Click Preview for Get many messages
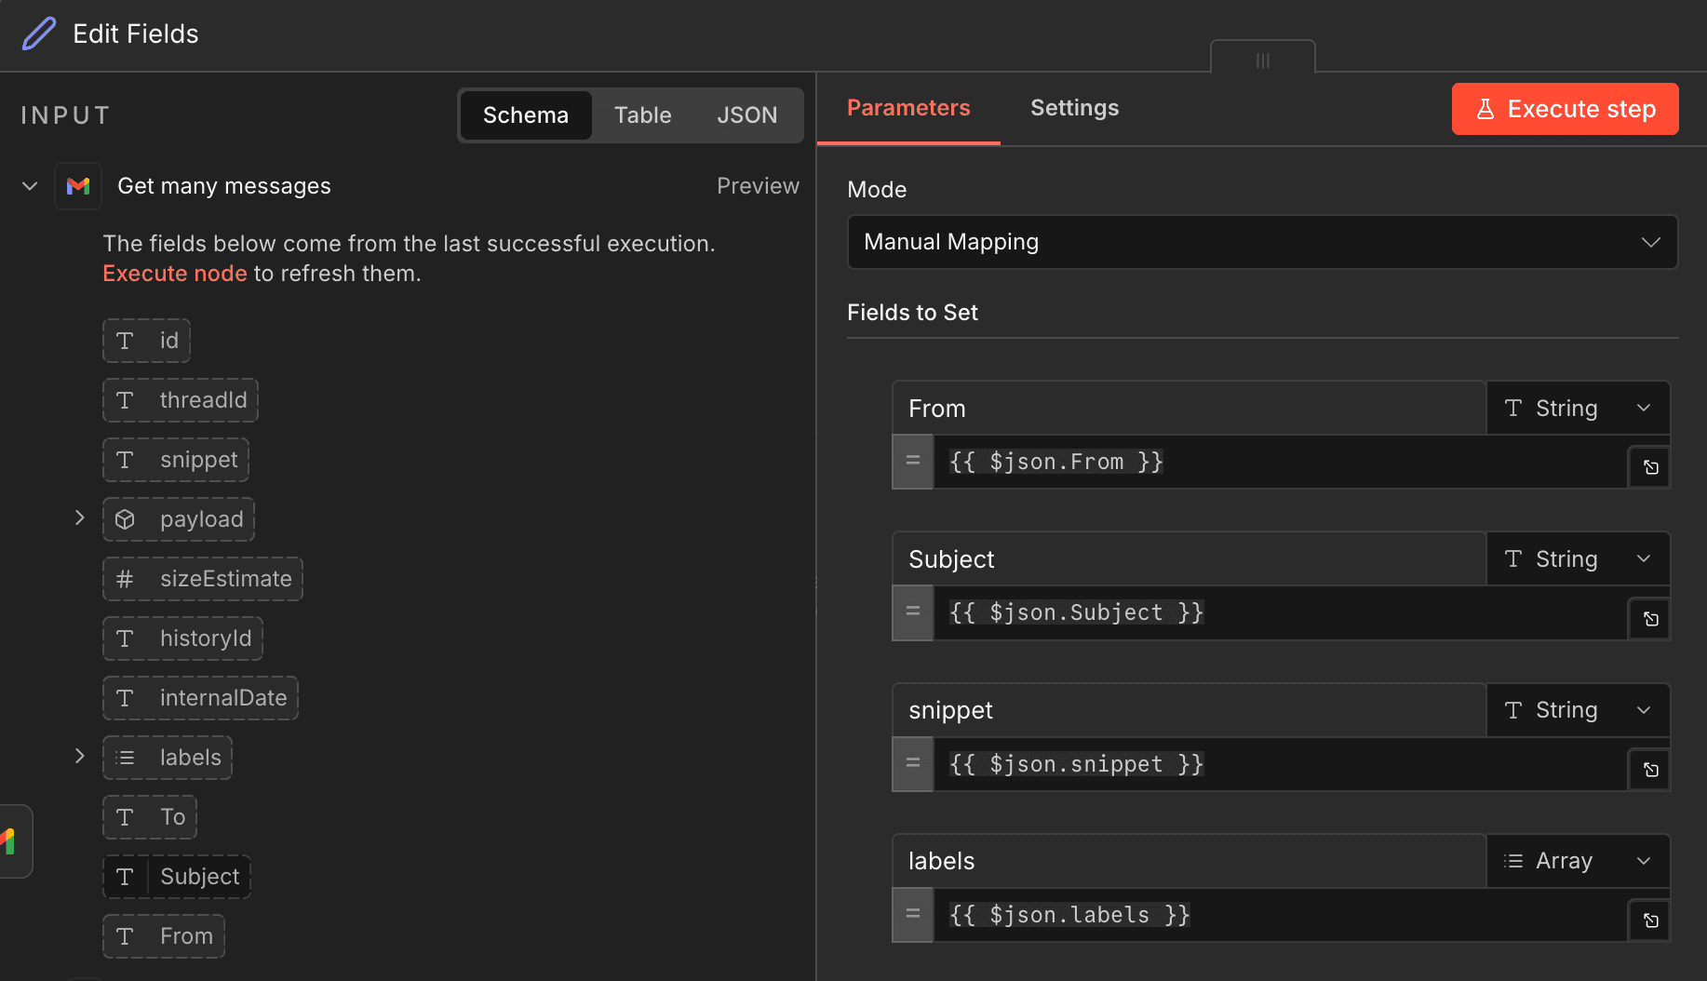This screenshot has height=981, width=1707. point(758,185)
